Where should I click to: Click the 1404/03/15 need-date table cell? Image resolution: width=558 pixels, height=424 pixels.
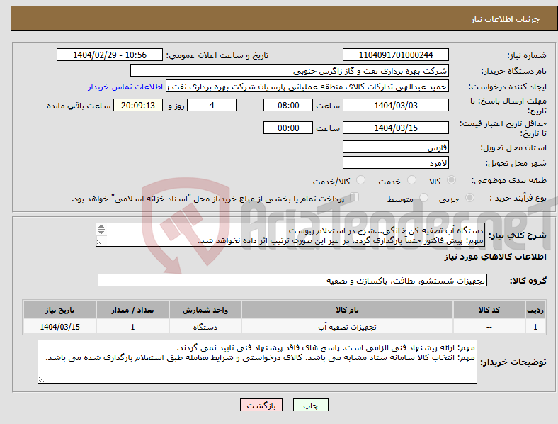tap(59, 327)
